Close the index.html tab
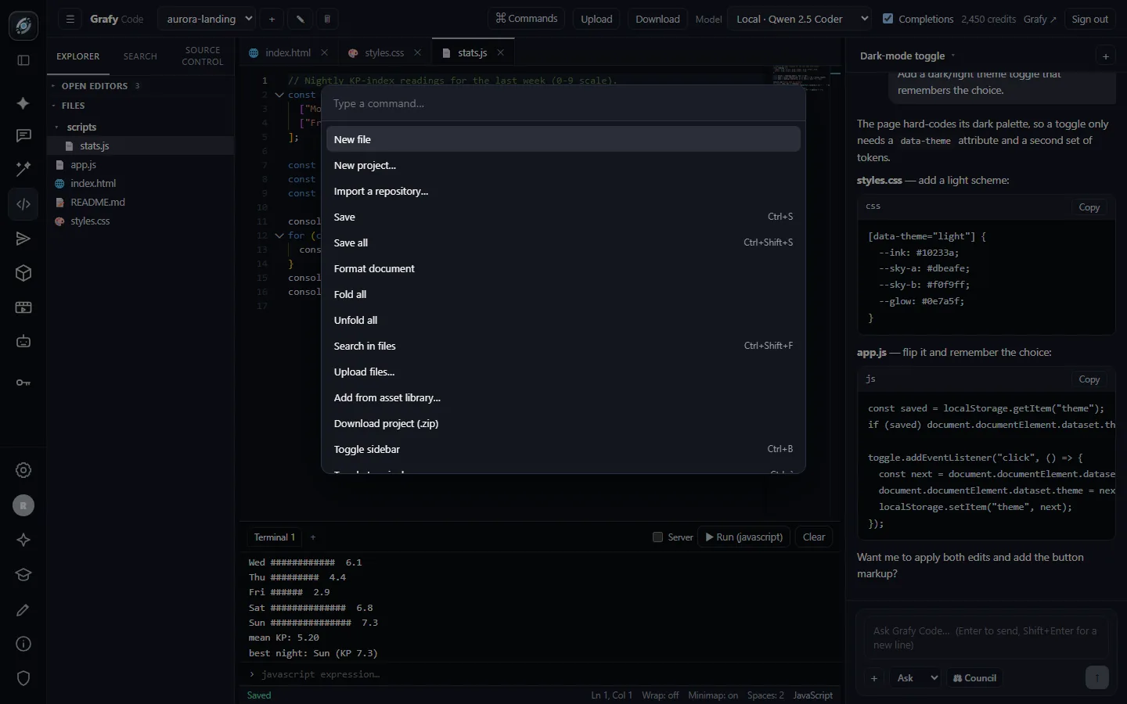The width and height of the screenshot is (1127, 704). [324, 52]
